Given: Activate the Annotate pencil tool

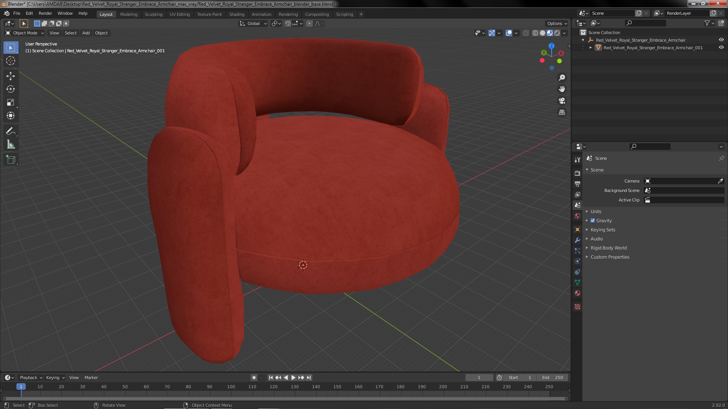Looking at the screenshot, I should tap(11, 131).
